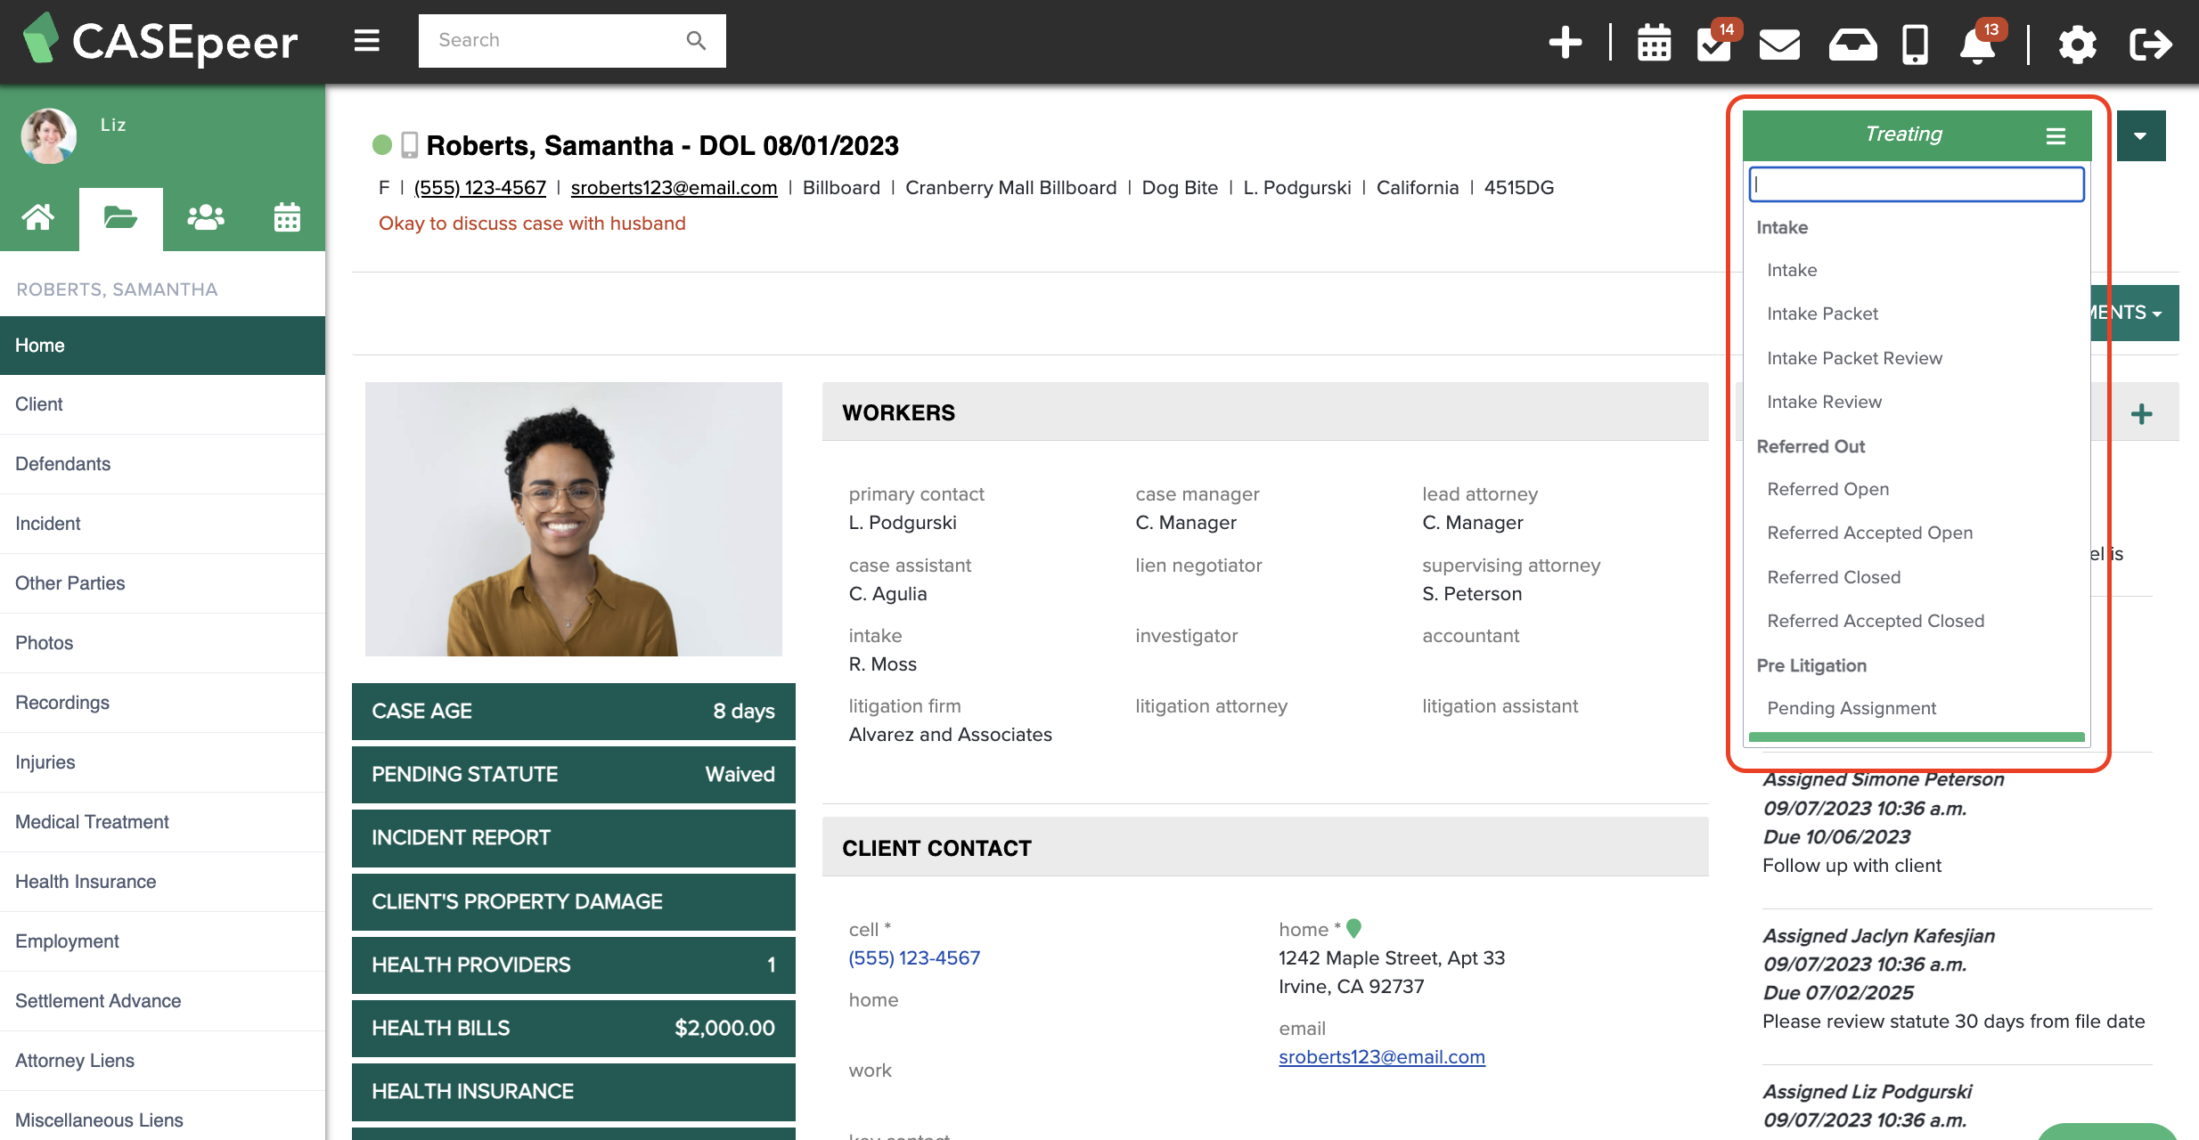The height and width of the screenshot is (1140, 2199).
Task: Click the phone icon beside Roberts, Samantha
Action: coord(409,145)
